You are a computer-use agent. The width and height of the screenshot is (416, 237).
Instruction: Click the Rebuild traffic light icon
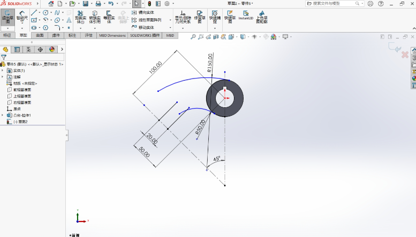click(x=149, y=4)
